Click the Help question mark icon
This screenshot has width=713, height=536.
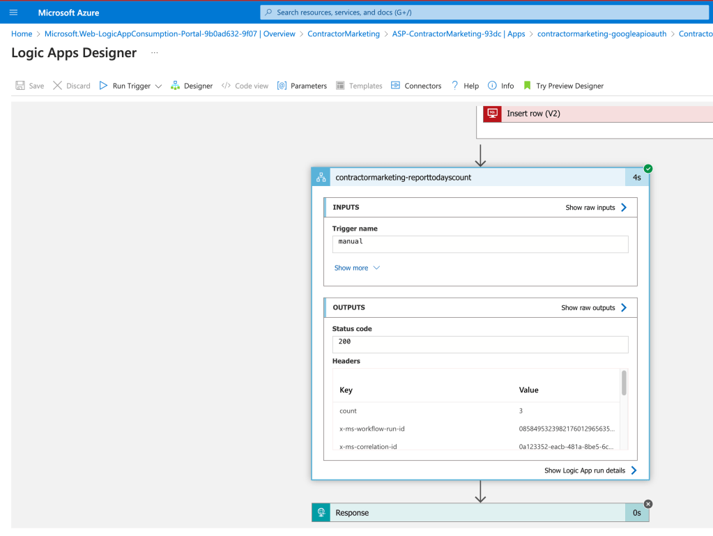tap(454, 86)
